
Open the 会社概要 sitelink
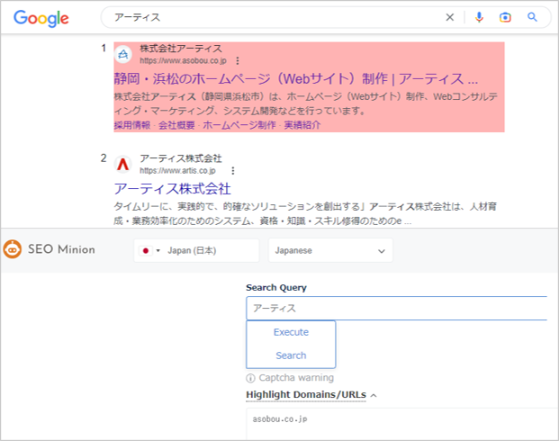click(176, 125)
